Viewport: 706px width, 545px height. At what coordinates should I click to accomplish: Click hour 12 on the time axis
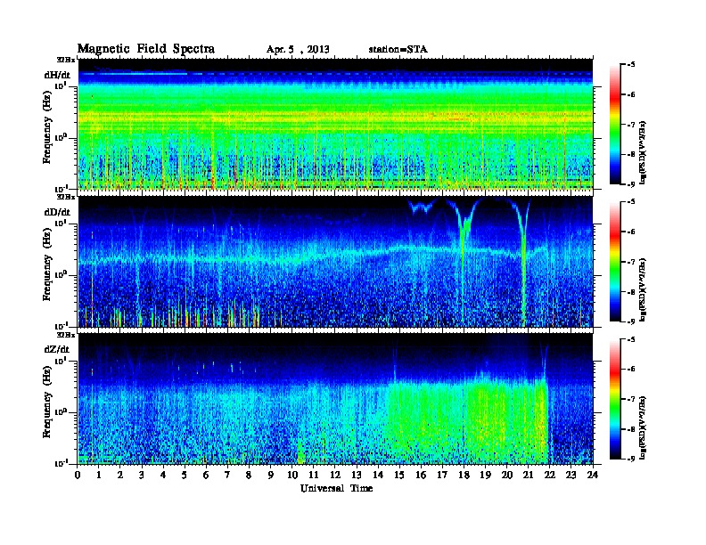point(335,475)
